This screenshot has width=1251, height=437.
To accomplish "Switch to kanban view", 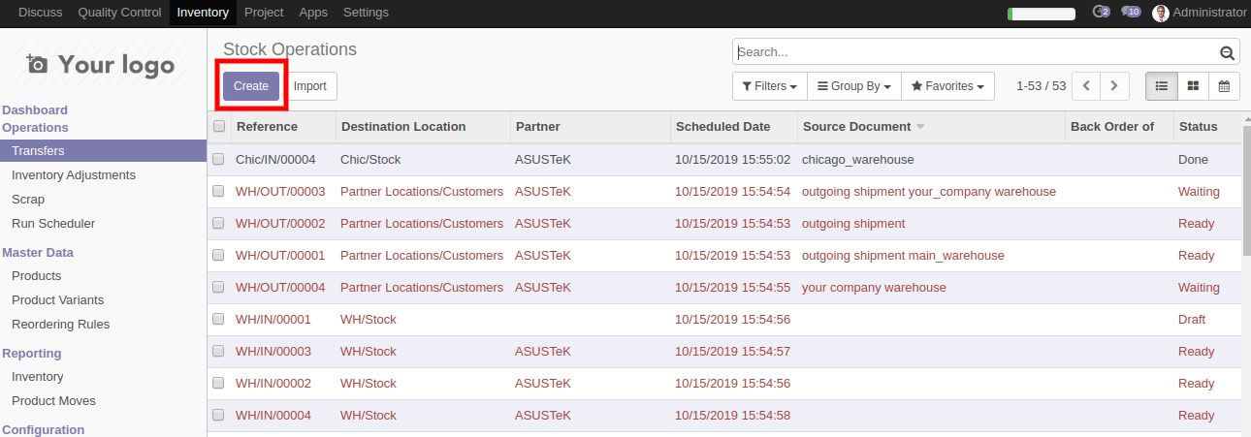I will tap(1193, 86).
